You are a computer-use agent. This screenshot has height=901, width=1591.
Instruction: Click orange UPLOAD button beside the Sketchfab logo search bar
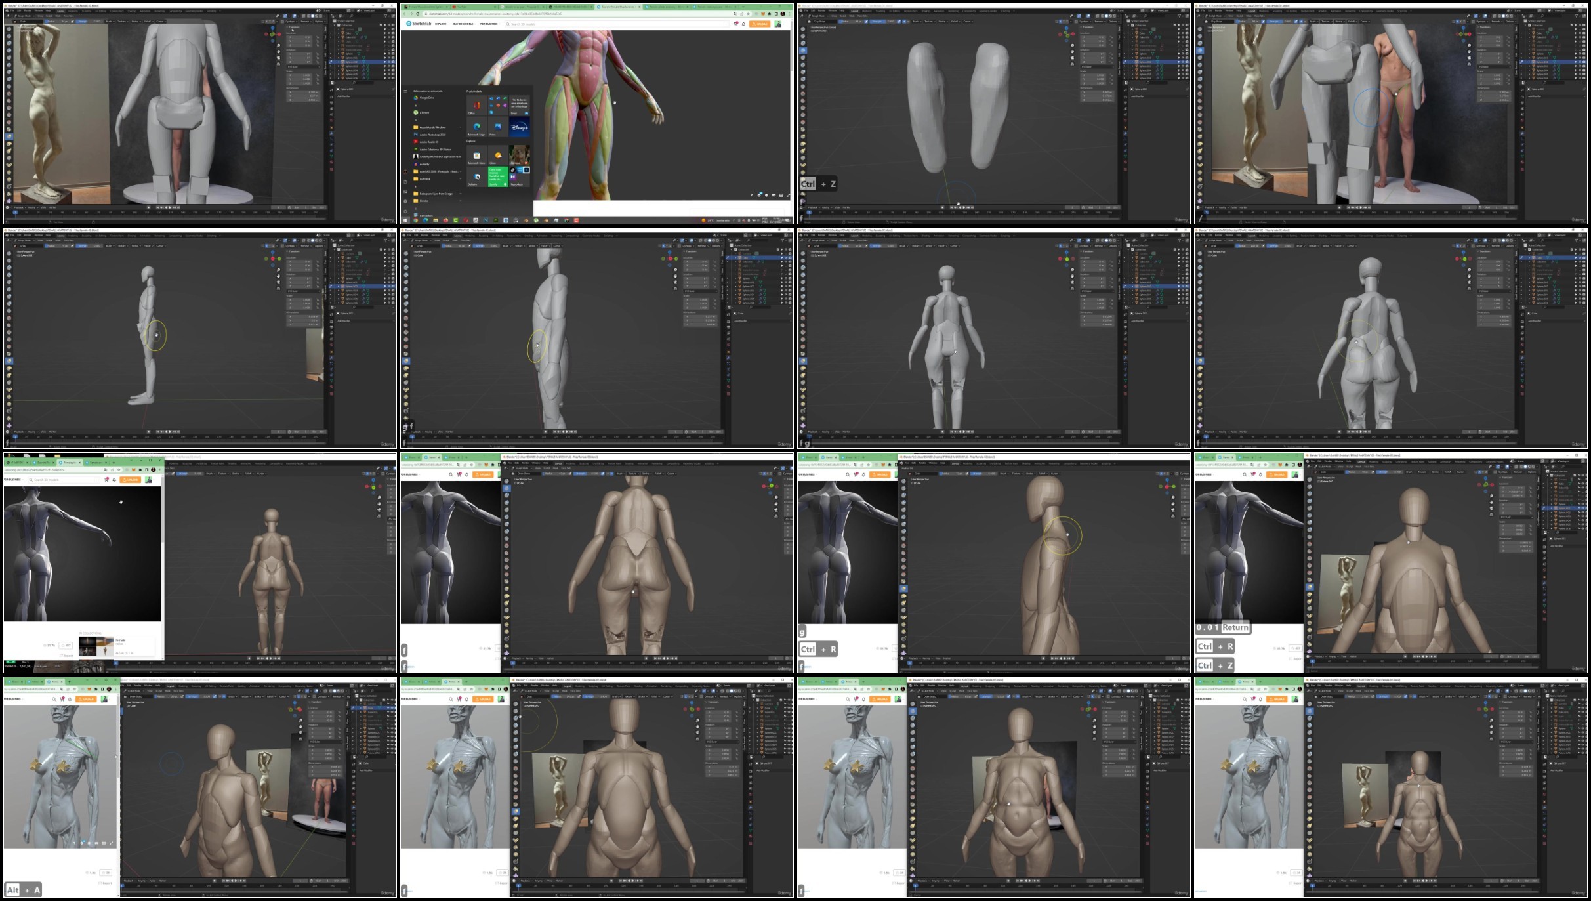coord(760,24)
